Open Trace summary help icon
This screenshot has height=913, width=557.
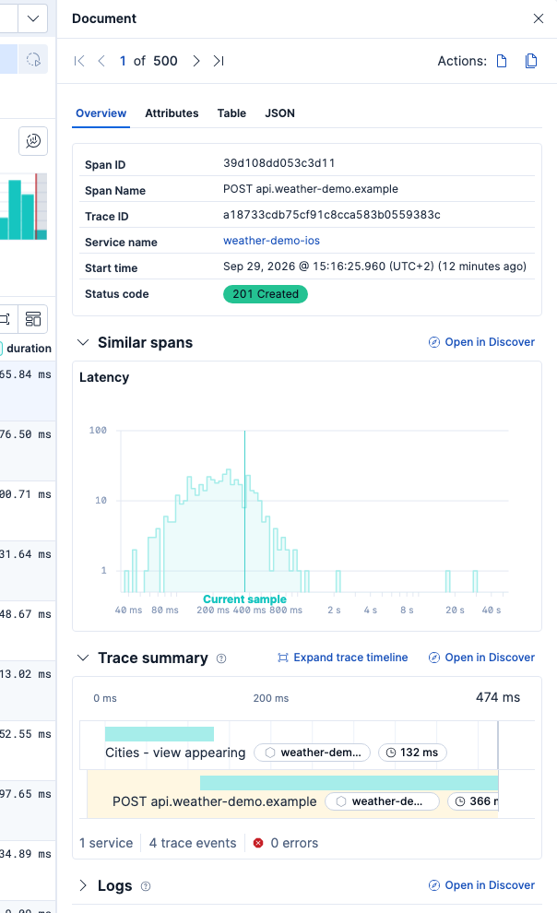tap(221, 658)
